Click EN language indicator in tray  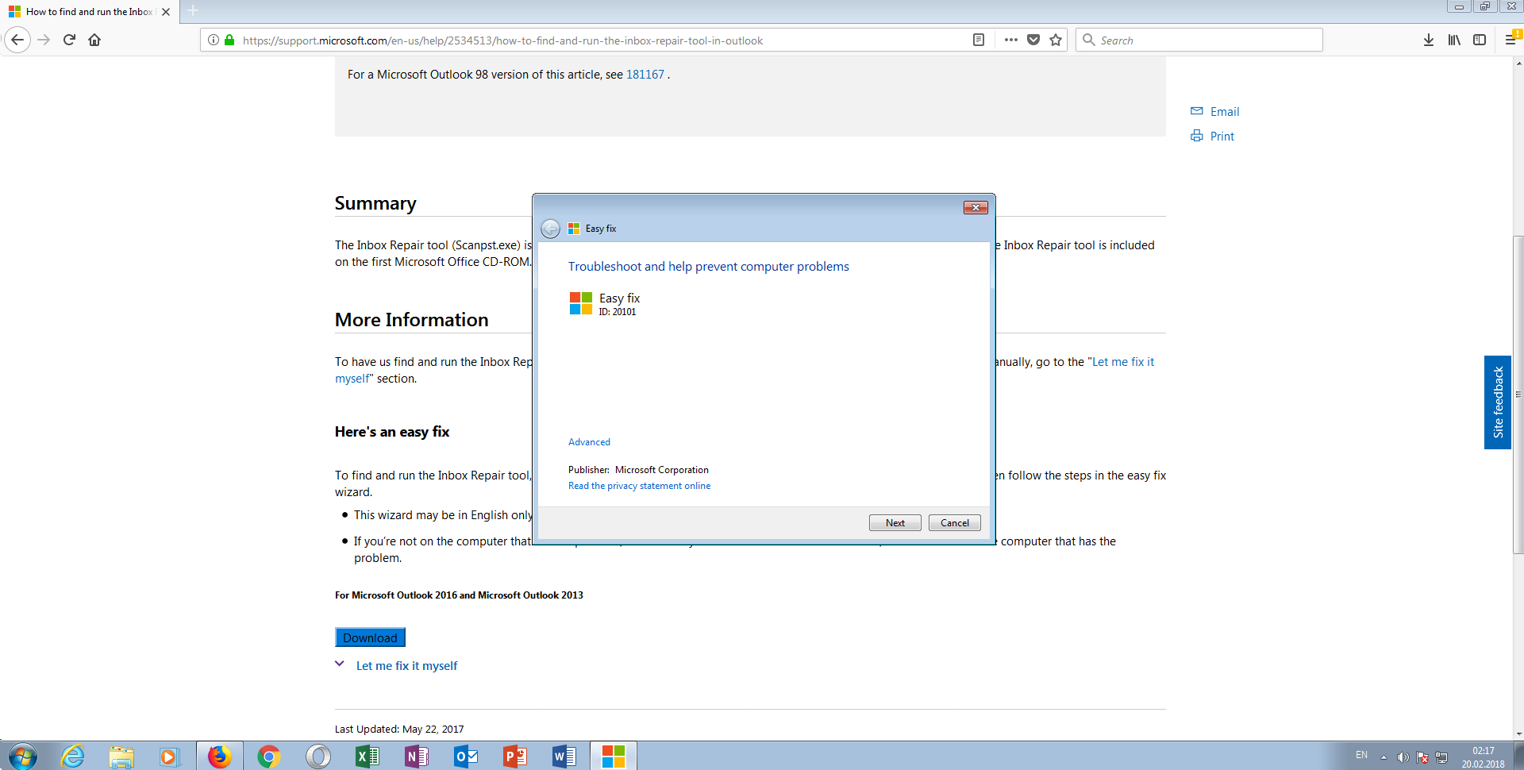tap(1361, 755)
